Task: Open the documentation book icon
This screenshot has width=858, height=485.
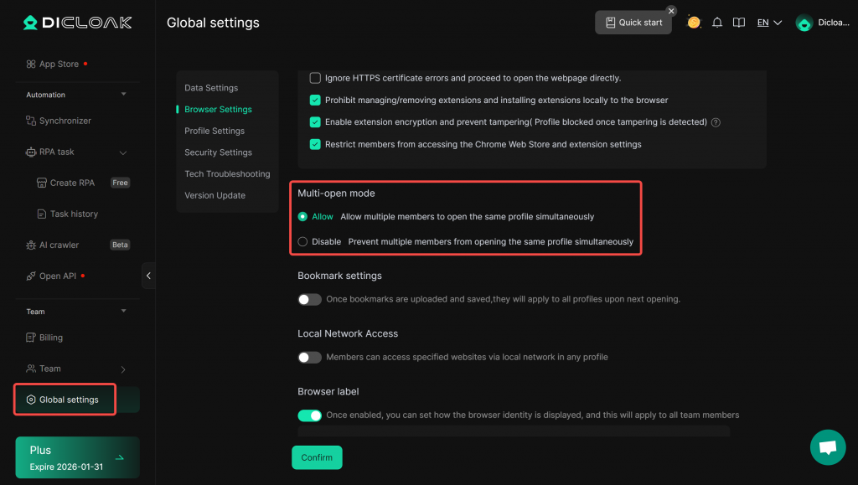Action: pos(739,23)
